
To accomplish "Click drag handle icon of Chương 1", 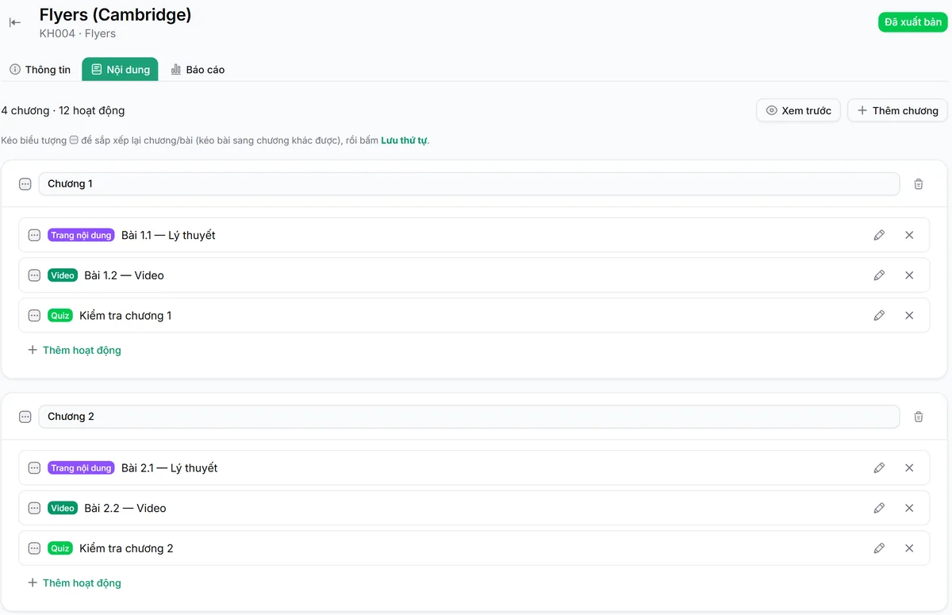I will point(25,184).
